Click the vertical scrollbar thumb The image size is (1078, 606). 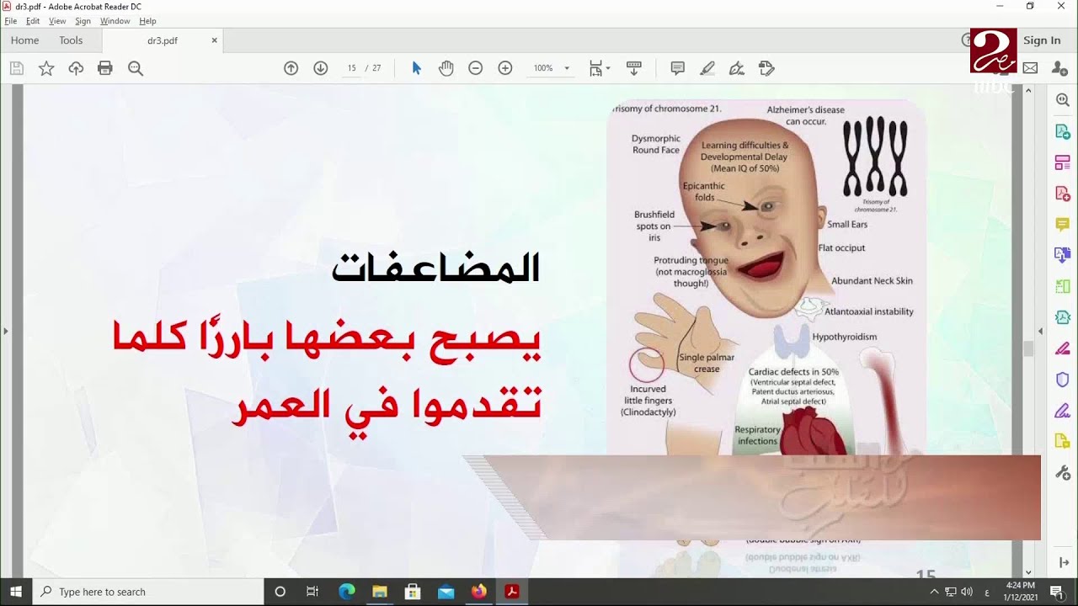tap(1027, 349)
